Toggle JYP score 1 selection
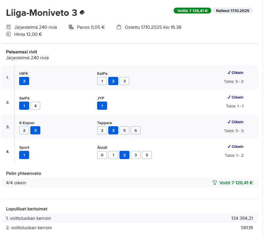The width and height of the screenshot is (271, 238). (102, 106)
